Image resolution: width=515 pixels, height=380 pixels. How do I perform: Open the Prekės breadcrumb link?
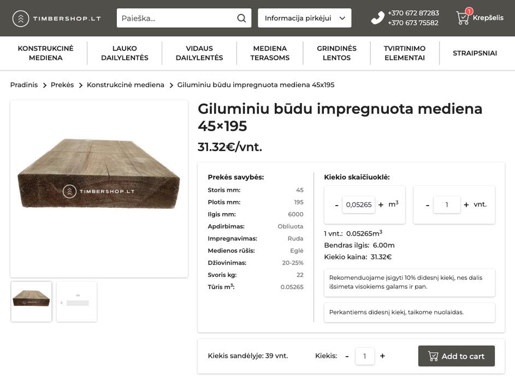62,85
